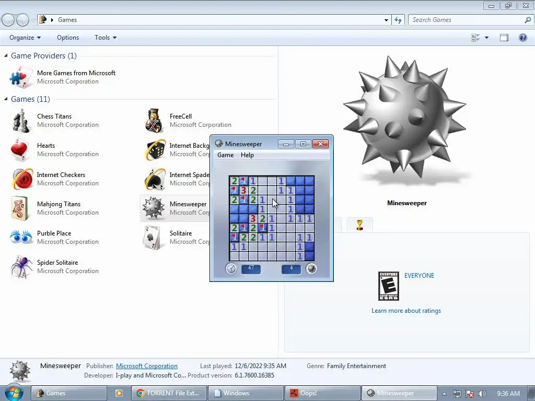The height and width of the screenshot is (401, 535).
Task: Click the Forward navigation button
Action: tap(22, 20)
